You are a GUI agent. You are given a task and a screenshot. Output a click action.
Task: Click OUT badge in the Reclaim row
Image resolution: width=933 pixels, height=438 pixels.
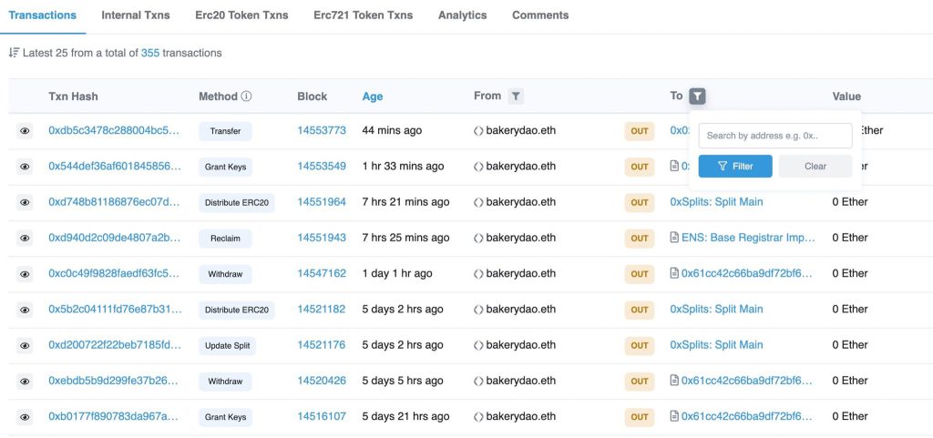click(x=640, y=239)
